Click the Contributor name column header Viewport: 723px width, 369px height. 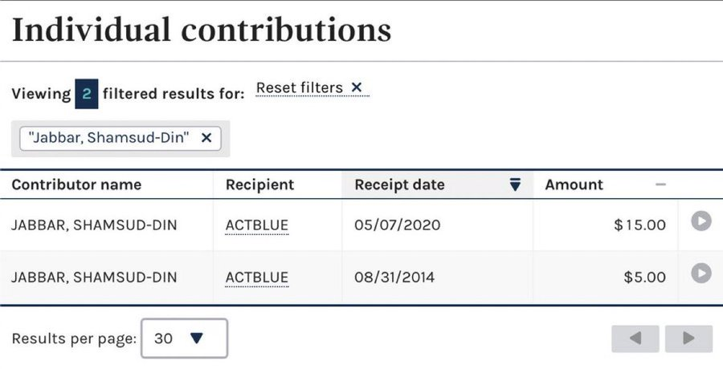tap(76, 185)
